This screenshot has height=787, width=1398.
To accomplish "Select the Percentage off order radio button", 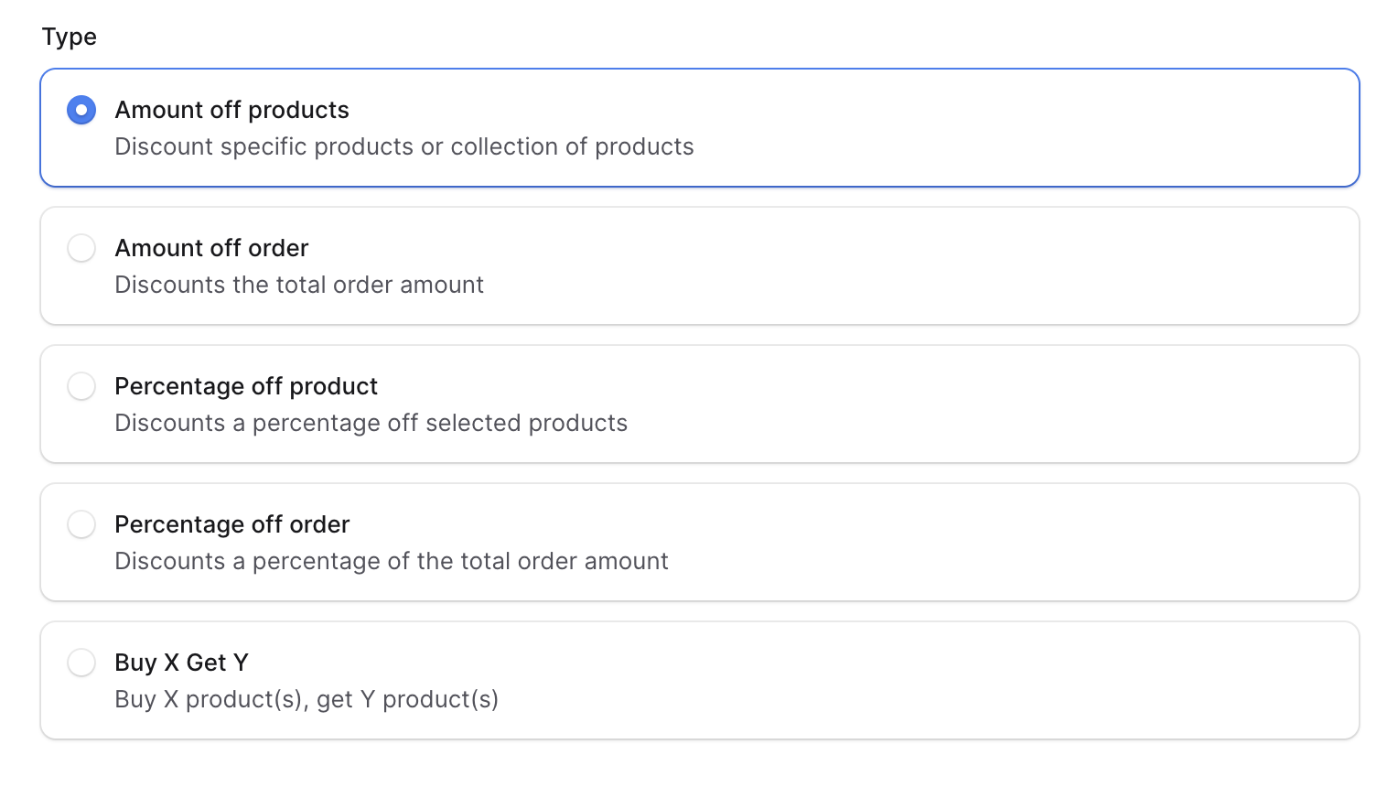I will (81, 524).
